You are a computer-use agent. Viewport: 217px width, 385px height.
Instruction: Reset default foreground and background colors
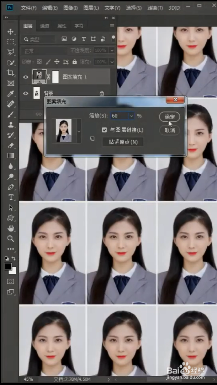(6, 258)
